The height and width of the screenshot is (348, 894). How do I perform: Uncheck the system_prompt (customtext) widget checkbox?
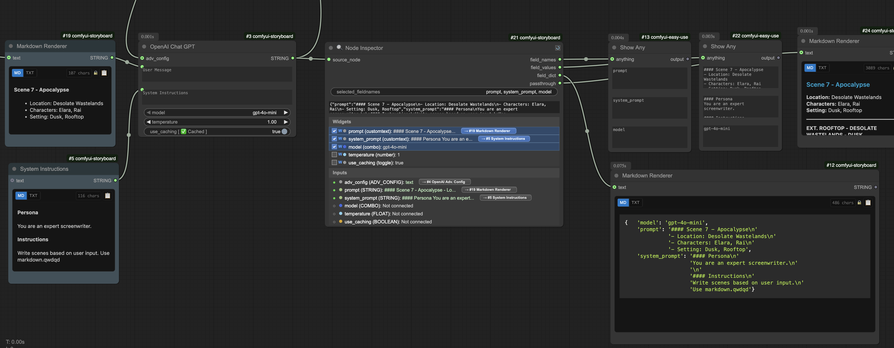(334, 139)
